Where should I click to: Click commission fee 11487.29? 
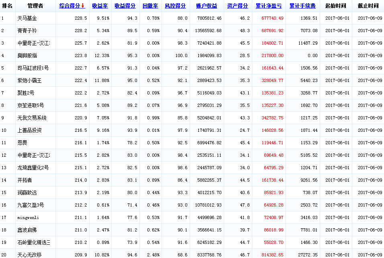(x=308, y=43)
